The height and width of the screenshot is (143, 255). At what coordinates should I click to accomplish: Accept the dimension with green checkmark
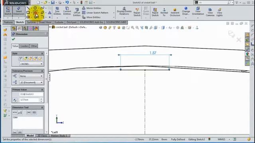13,39
